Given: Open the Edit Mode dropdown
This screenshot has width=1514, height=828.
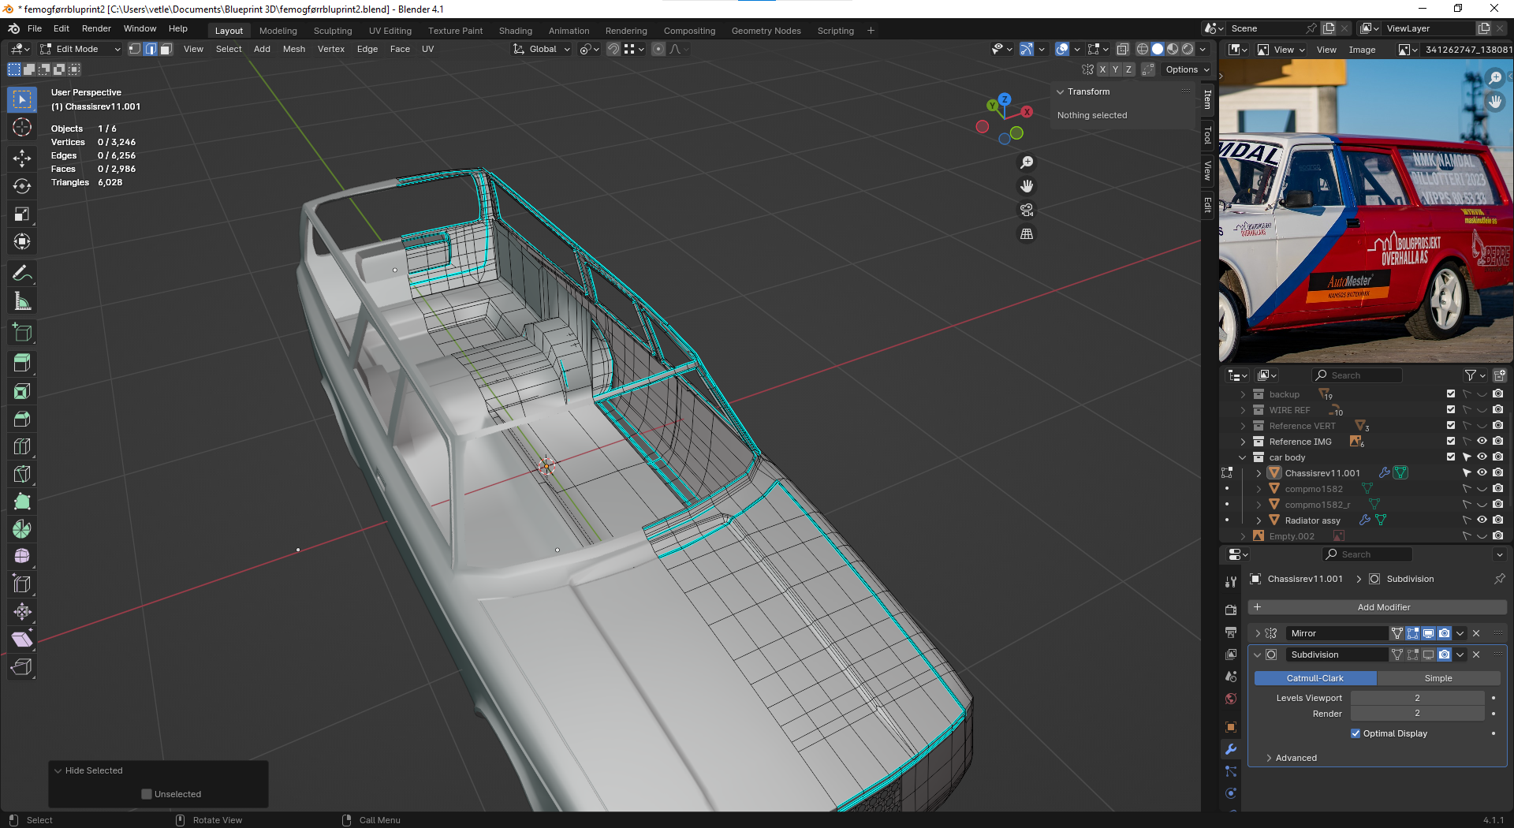Looking at the screenshot, I should [80, 49].
